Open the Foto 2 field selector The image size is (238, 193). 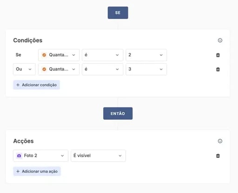(40, 155)
